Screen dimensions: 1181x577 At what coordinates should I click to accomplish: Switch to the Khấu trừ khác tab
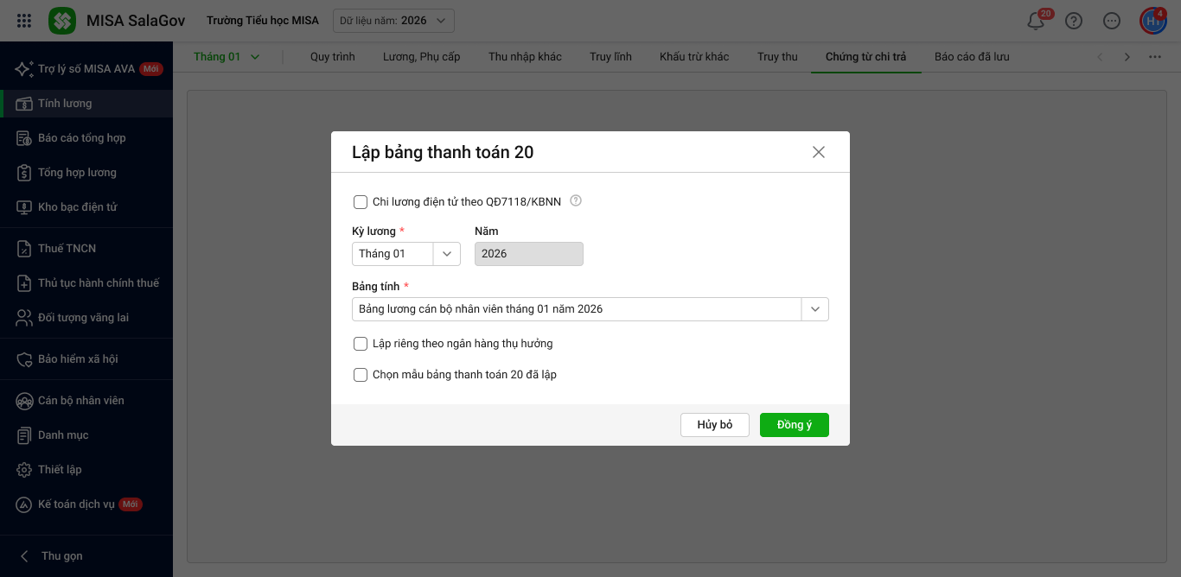pos(694,57)
